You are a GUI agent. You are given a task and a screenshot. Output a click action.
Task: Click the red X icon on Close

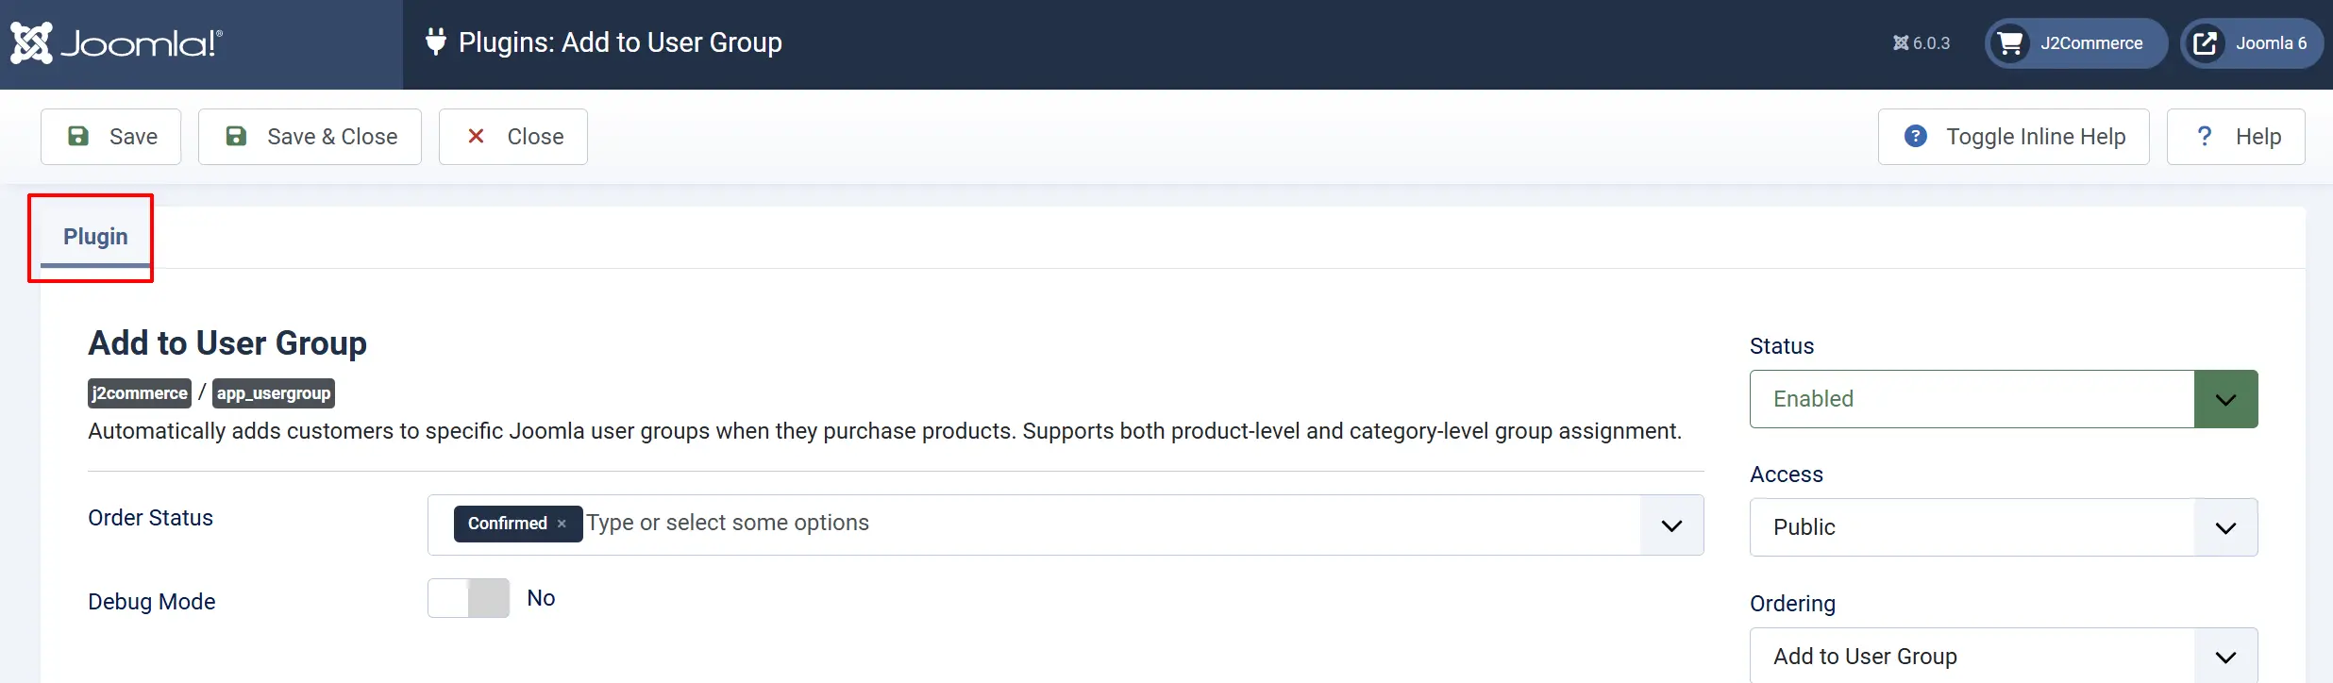click(x=477, y=136)
